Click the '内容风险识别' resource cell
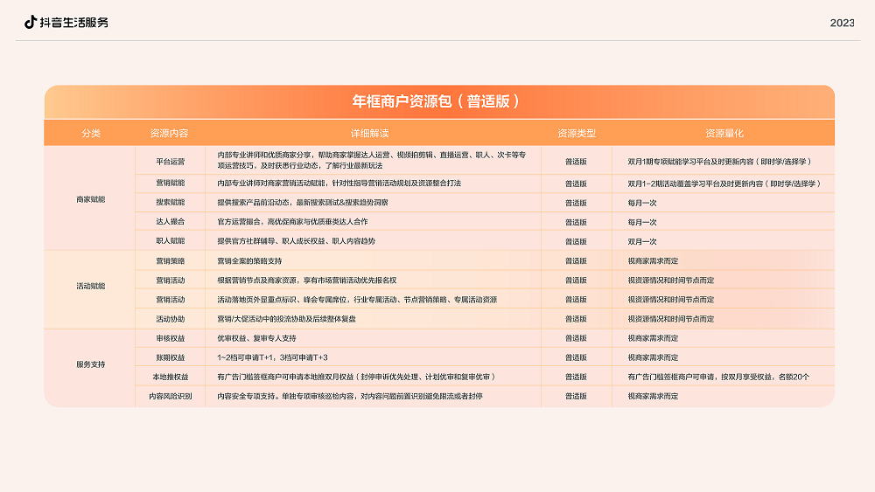 point(171,396)
